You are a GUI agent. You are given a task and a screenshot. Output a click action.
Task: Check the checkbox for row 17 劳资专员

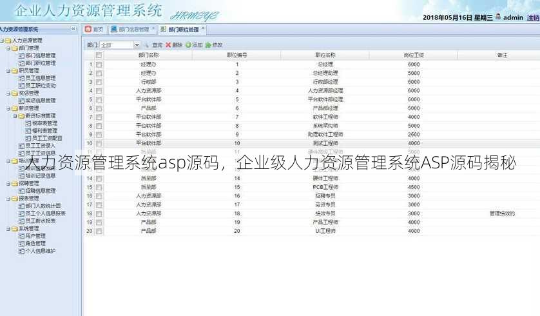coord(99,204)
